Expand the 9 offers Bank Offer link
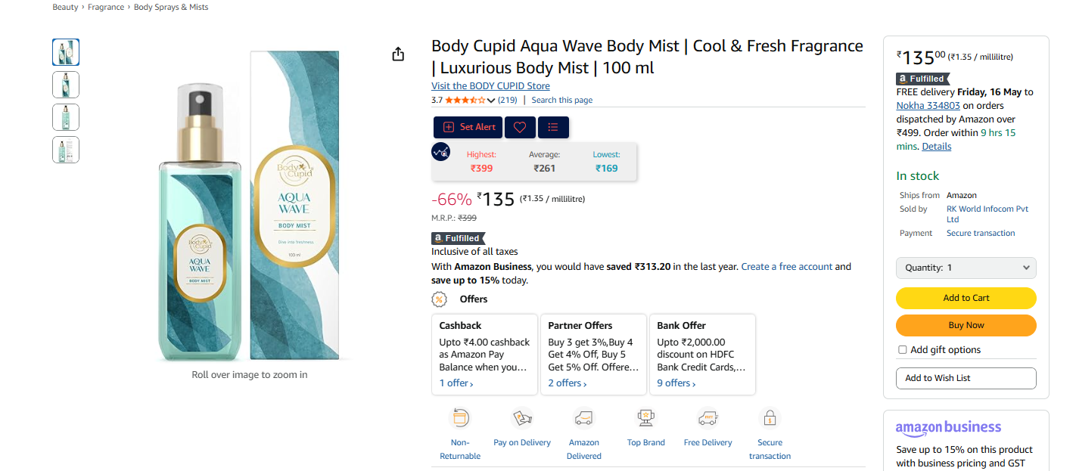Viewport: 1076px width, 471px height. 676,383
